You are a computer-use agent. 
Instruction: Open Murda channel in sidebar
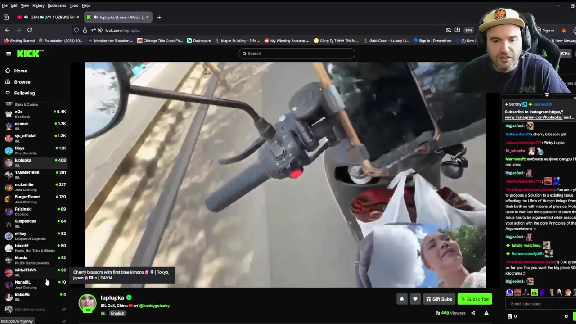coord(36,260)
